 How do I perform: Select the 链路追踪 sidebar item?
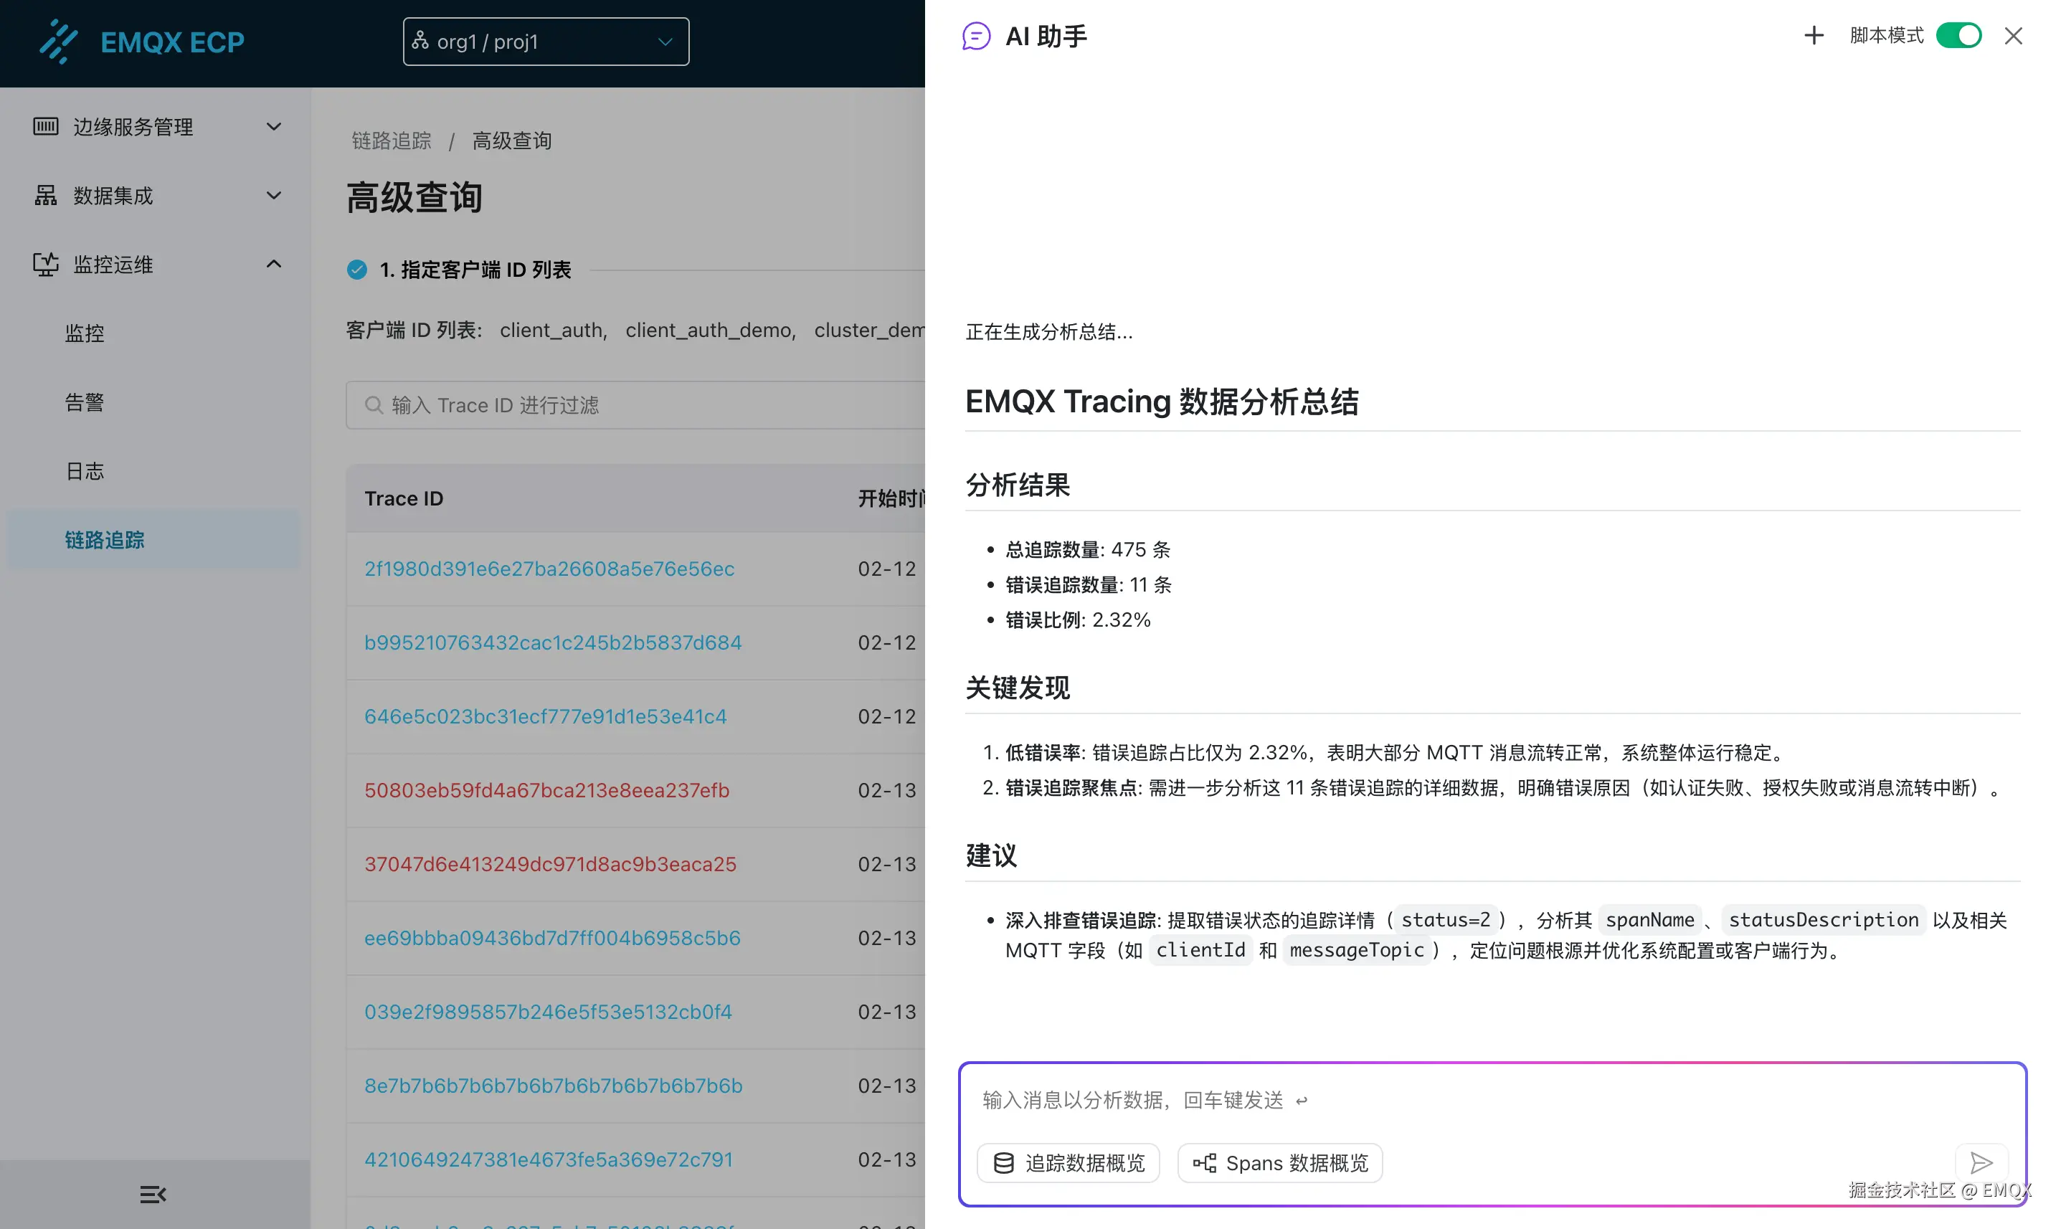coord(105,540)
